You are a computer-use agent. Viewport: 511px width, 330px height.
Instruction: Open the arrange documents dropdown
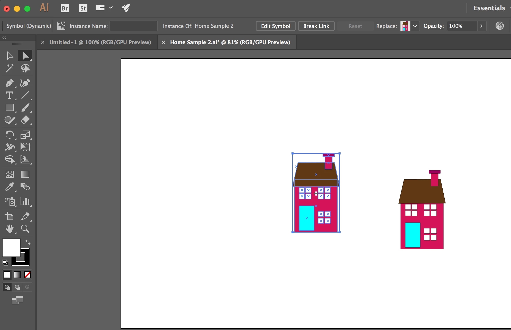(x=111, y=8)
